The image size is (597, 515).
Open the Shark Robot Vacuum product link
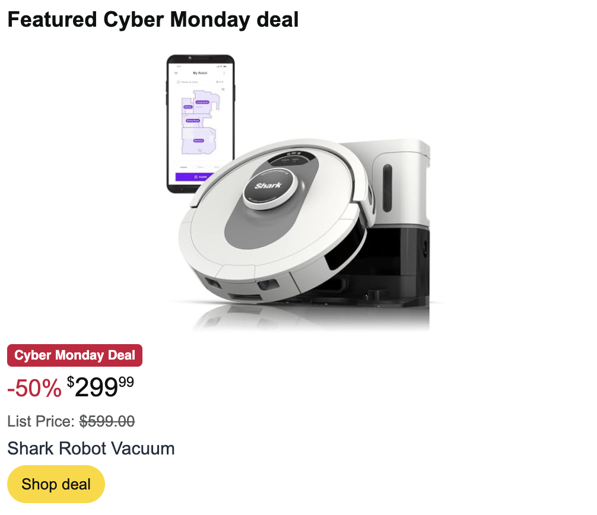[x=91, y=448]
